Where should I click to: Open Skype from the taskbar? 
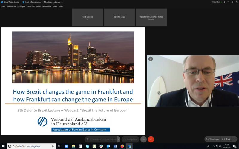[x=87, y=146]
